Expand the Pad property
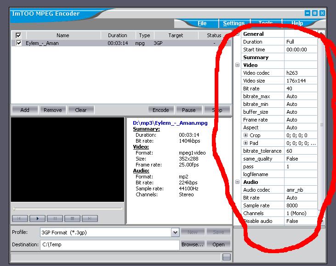This screenshot has width=336, height=266. [x=245, y=143]
